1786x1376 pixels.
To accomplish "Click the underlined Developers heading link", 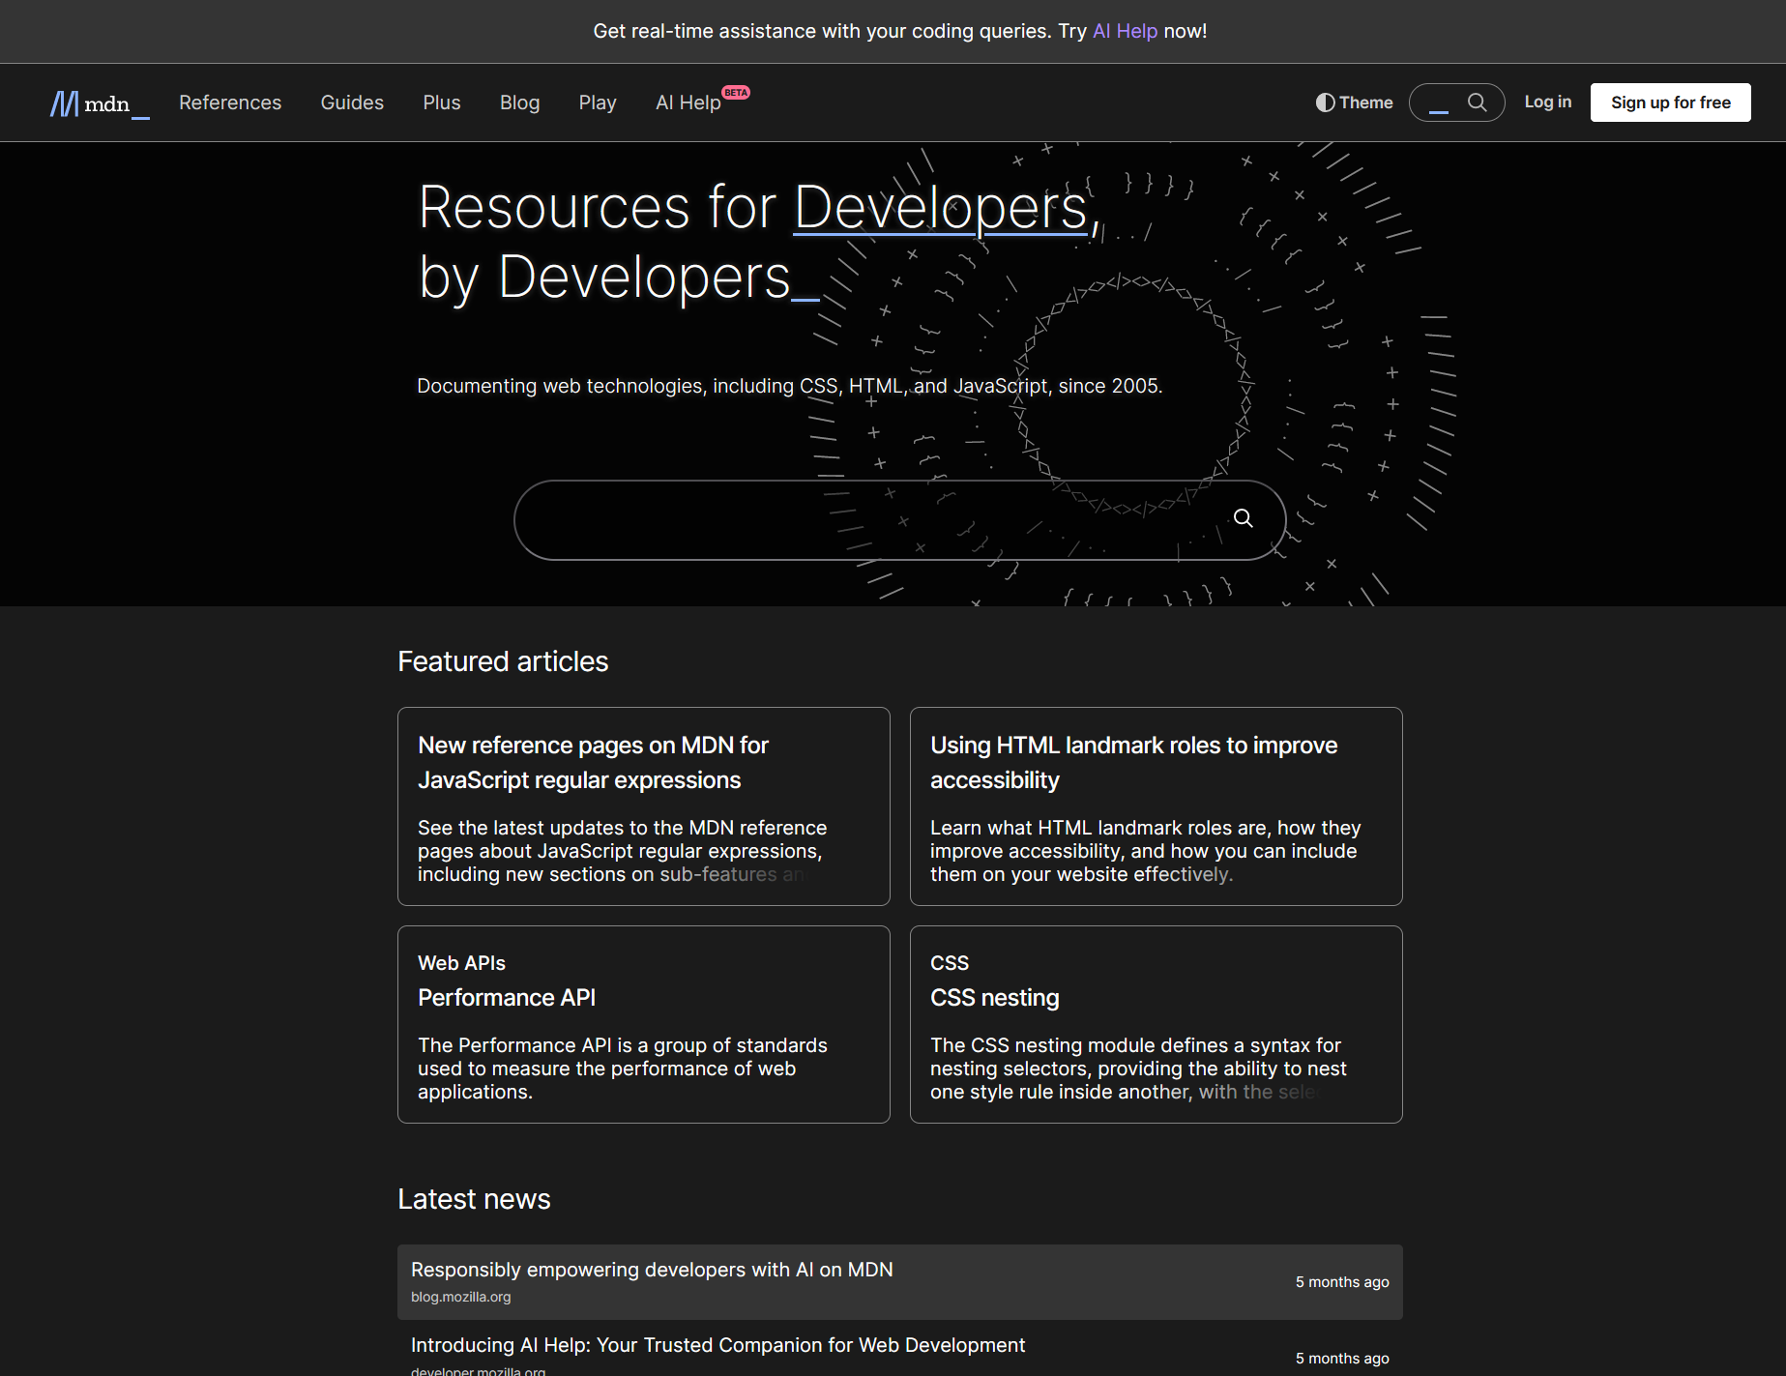I will coord(941,207).
